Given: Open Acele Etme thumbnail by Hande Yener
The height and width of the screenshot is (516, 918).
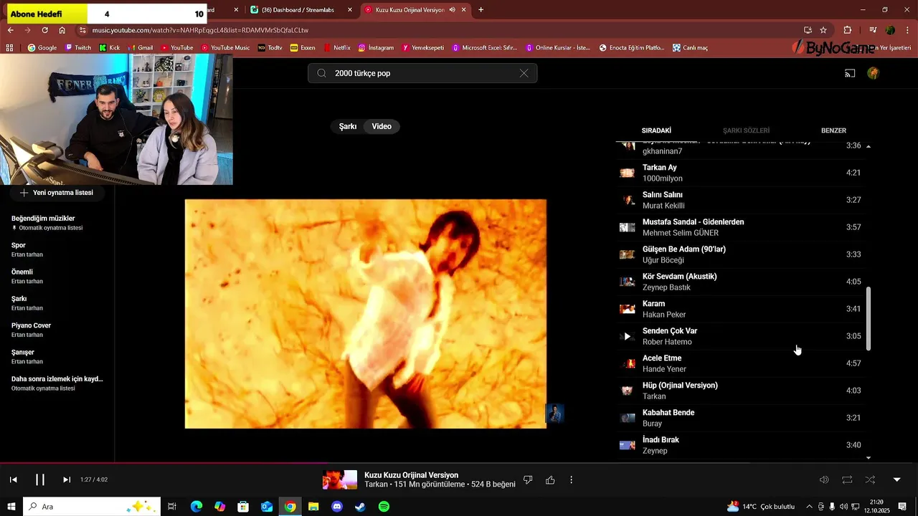Looking at the screenshot, I should click(628, 363).
